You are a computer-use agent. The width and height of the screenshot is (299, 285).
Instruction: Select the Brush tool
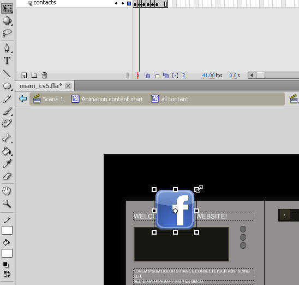(7, 111)
